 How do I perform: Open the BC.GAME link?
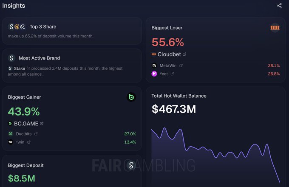click(x=26, y=124)
